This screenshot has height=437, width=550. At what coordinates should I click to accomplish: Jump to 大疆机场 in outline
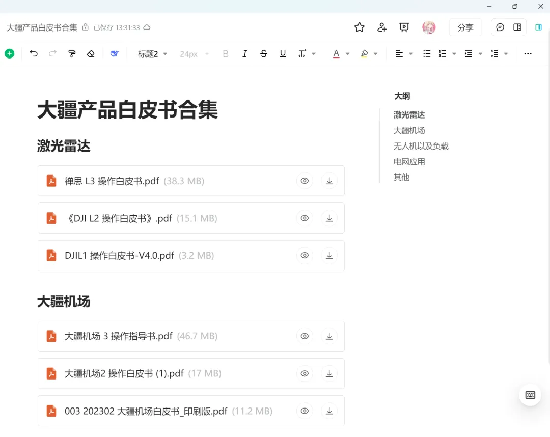[x=409, y=131]
